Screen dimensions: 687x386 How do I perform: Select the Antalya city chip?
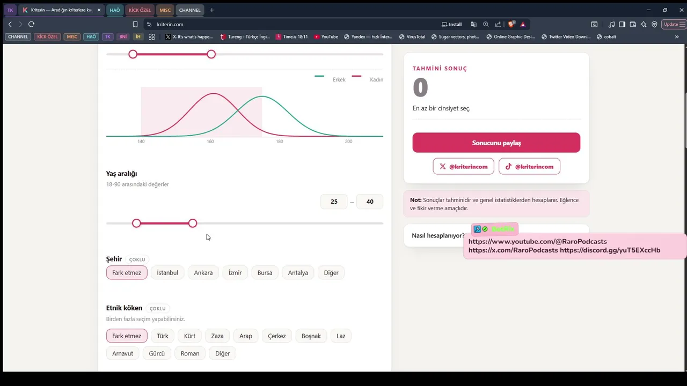click(x=298, y=272)
